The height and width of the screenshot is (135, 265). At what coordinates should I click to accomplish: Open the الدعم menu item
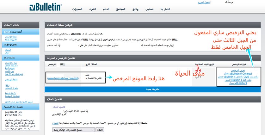pyautogui.click(x=106, y=9)
